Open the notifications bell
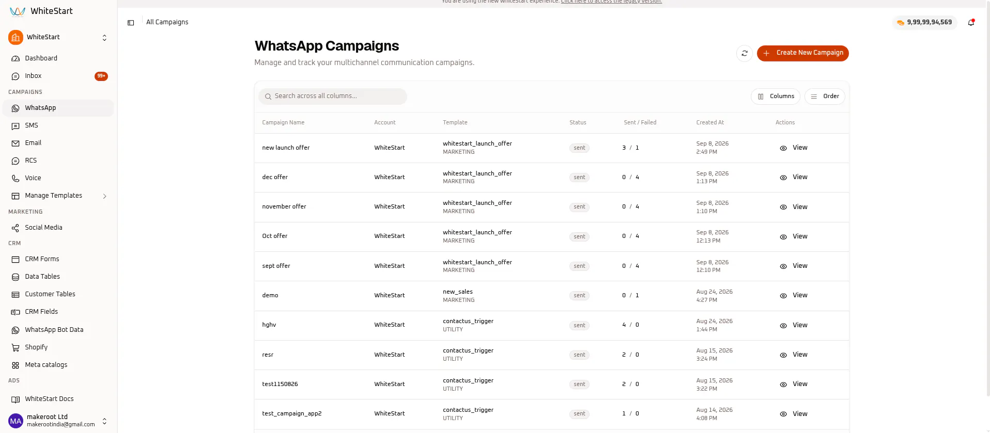Viewport: 990px width, 433px height. pyautogui.click(x=971, y=22)
